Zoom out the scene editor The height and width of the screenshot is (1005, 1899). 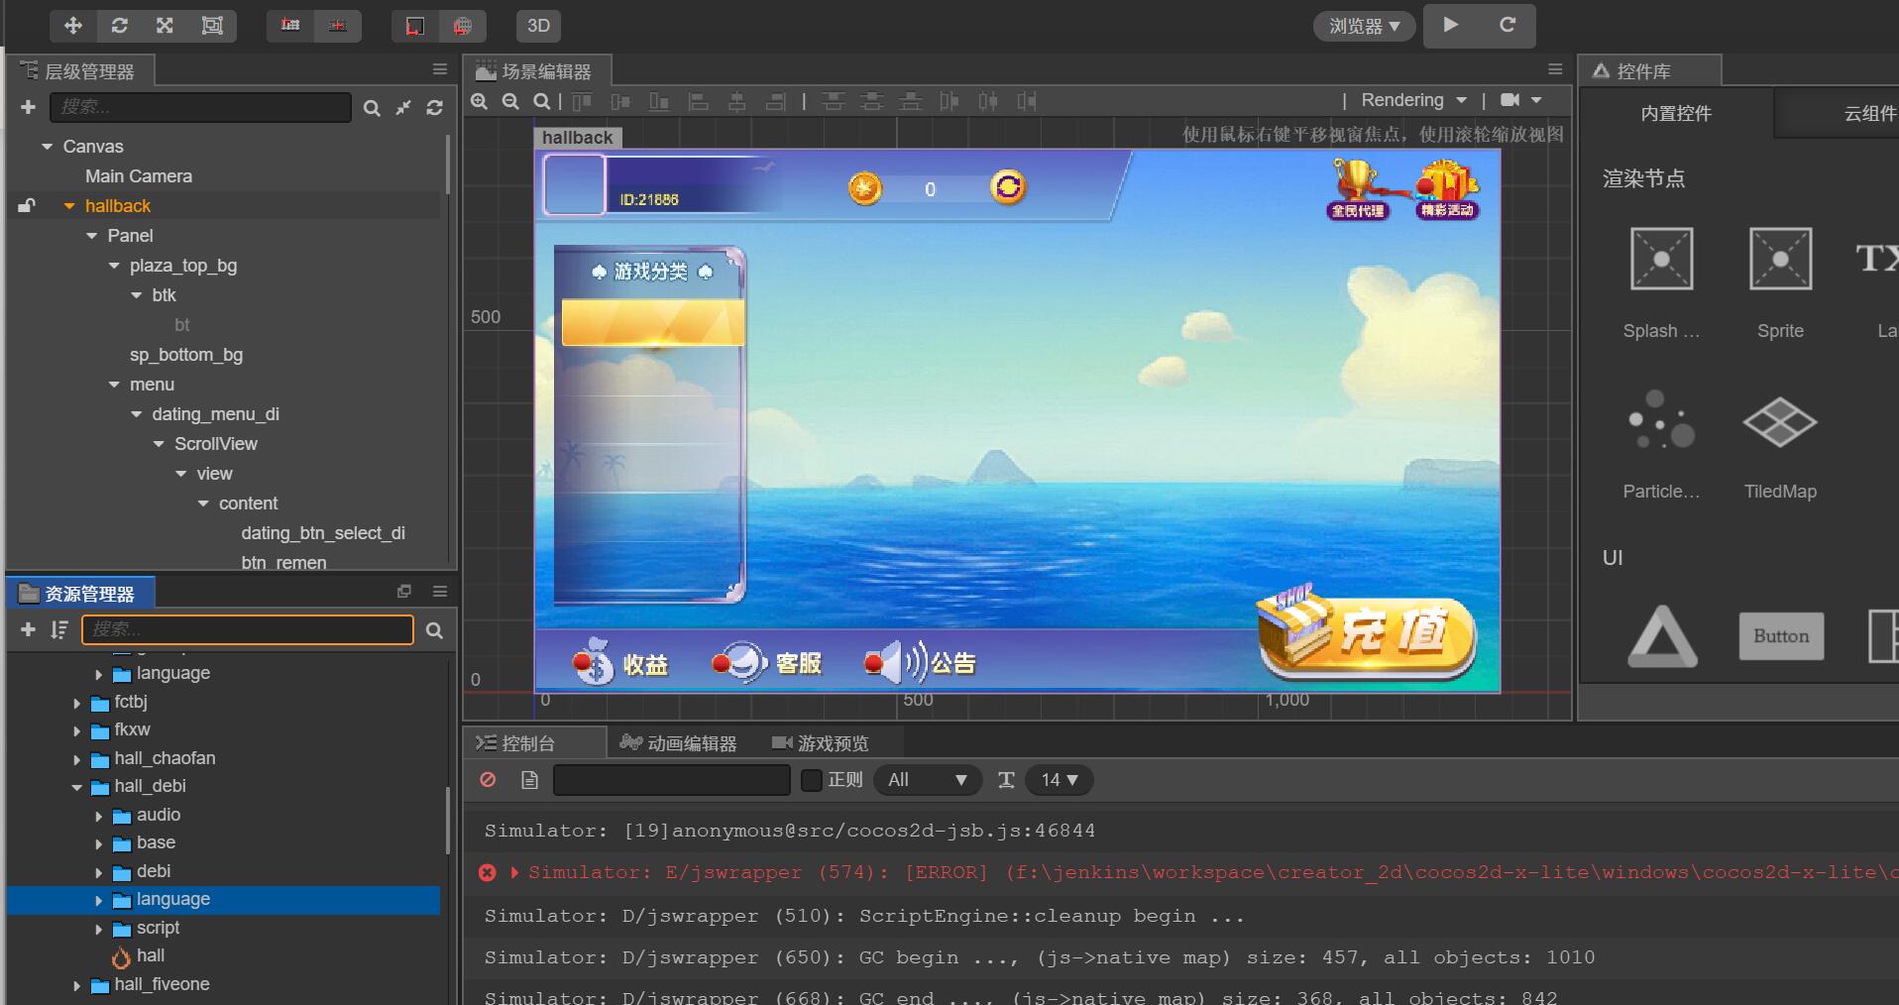tap(510, 101)
